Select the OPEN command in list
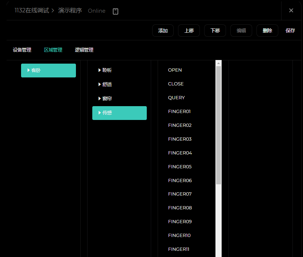The height and width of the screenshot is (257, 303). point(175,70)
